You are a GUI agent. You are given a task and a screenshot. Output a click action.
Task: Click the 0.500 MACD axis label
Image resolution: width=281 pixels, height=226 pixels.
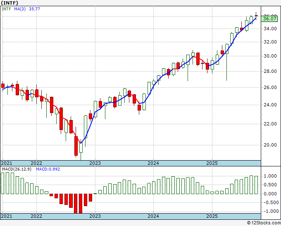(271, 185)
